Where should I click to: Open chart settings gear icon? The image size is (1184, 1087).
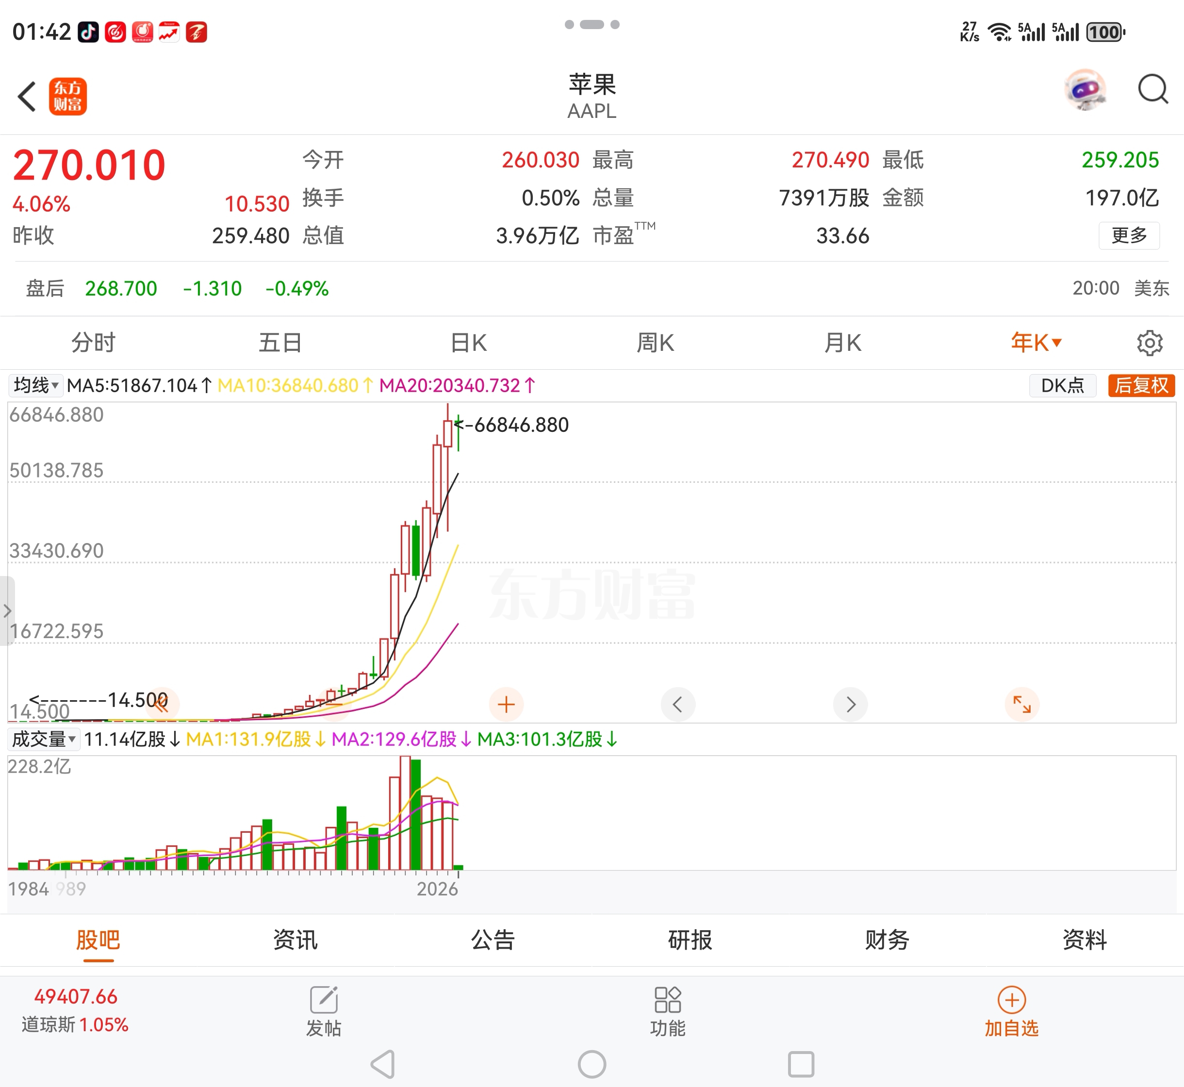tap(1149, 342)
